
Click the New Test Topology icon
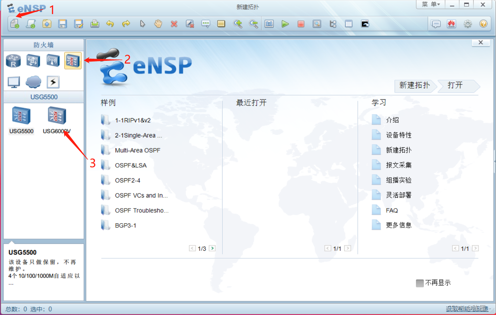tap(31, 24)
